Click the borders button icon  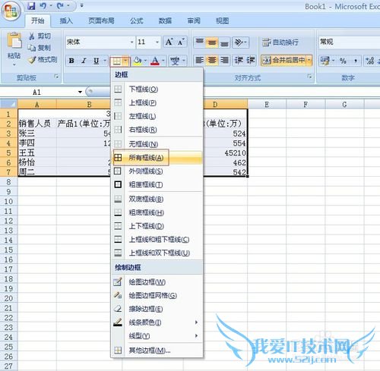pyautogui.click(x=116, y=61)
